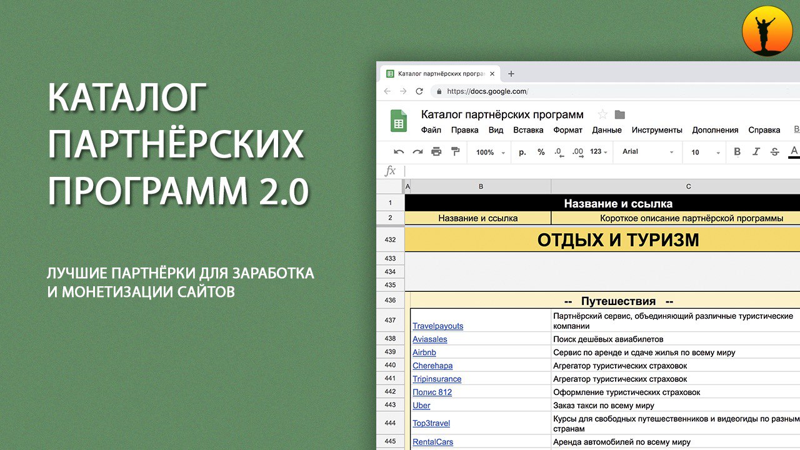Select row 445 header
This screenshot has width=800, height=450.
tap(390, 442)
